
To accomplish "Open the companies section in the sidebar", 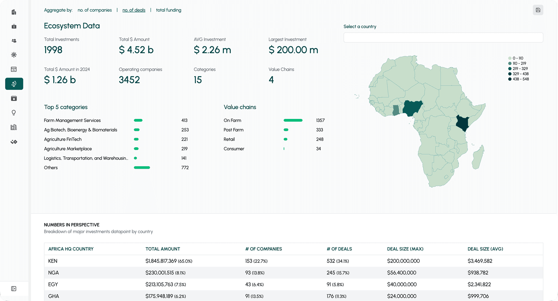I will (x=14, y=12).
